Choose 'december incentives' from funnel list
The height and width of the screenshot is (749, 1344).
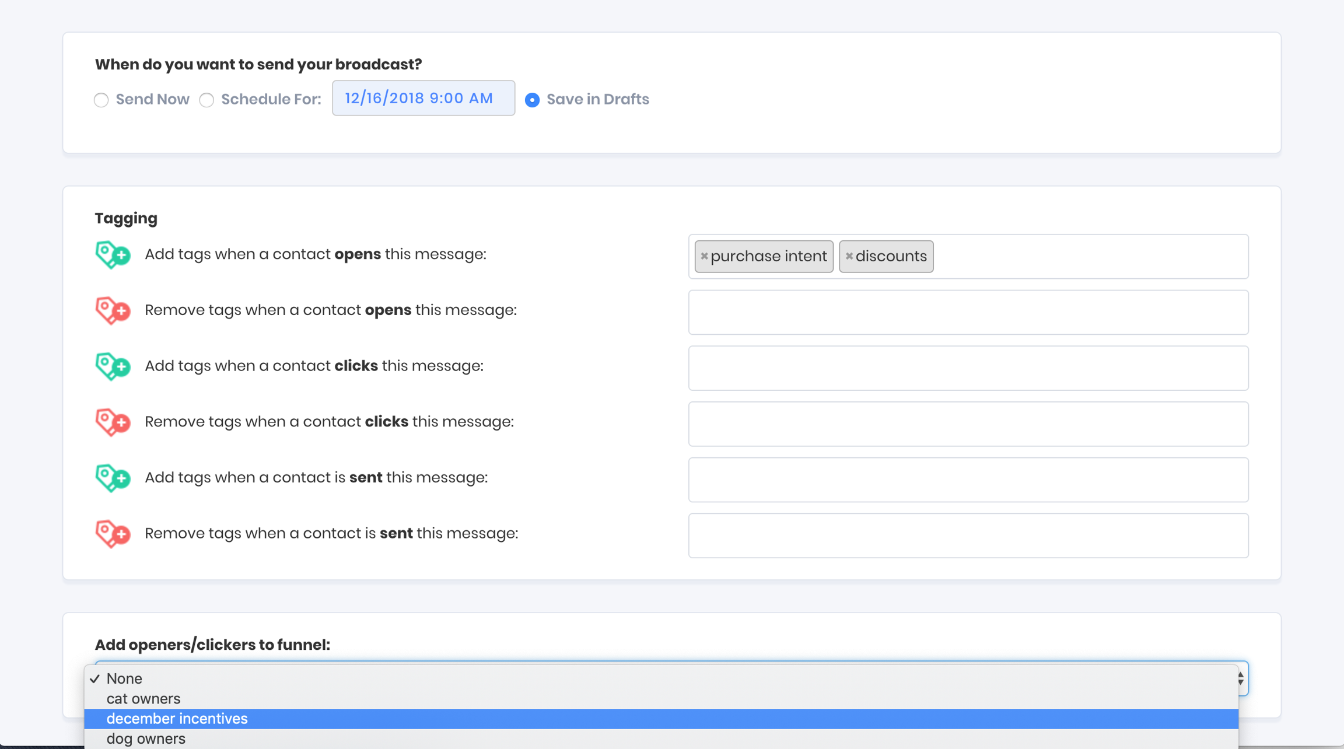tap(177, 719)
